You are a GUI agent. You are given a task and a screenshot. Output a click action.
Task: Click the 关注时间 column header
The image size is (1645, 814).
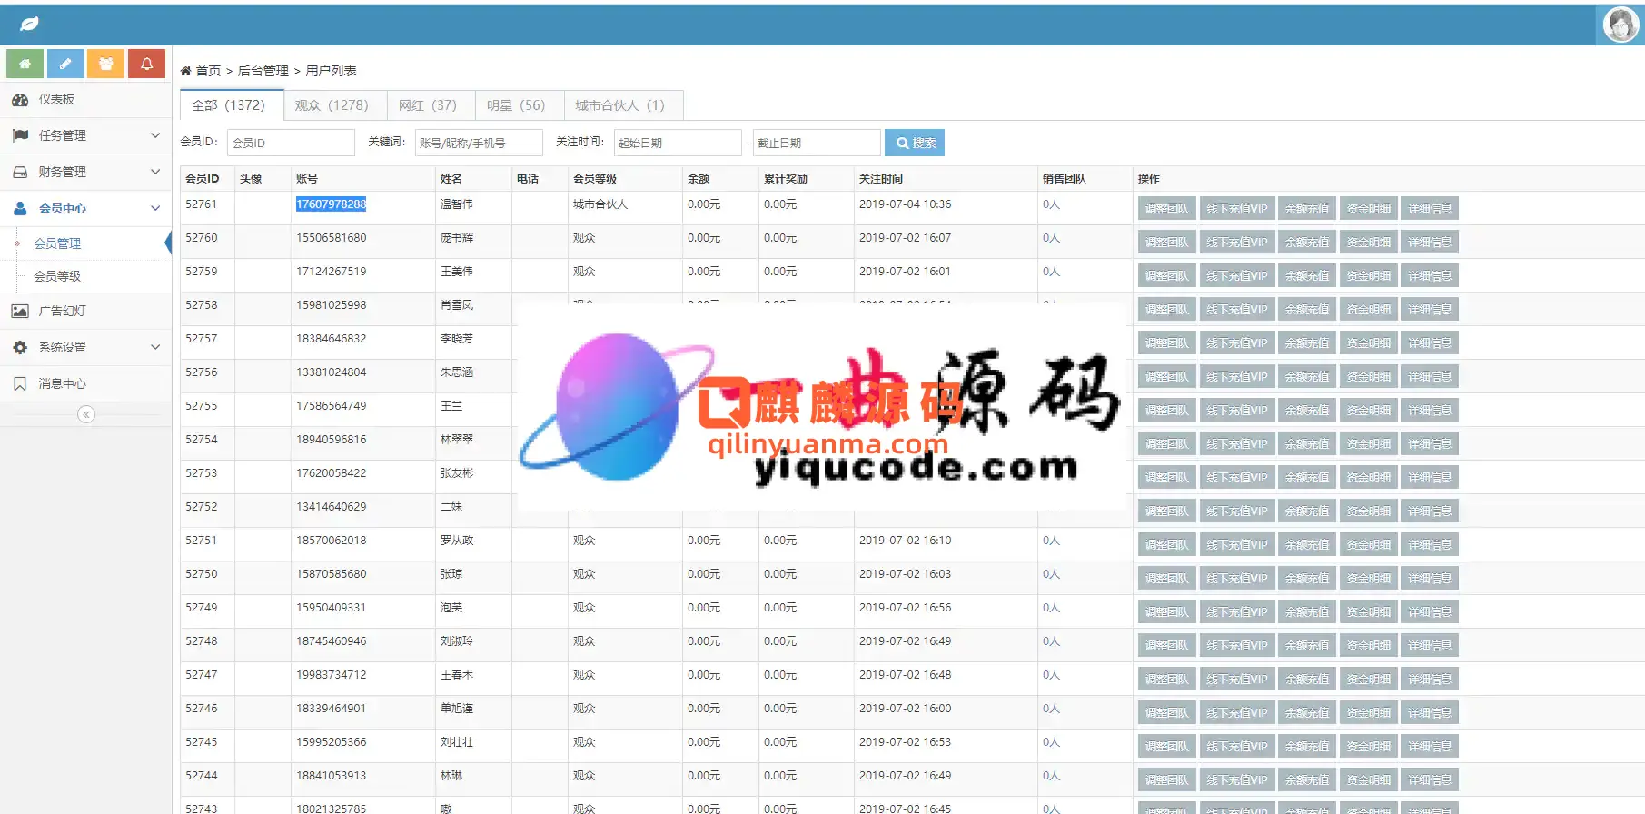coord(881,179)
